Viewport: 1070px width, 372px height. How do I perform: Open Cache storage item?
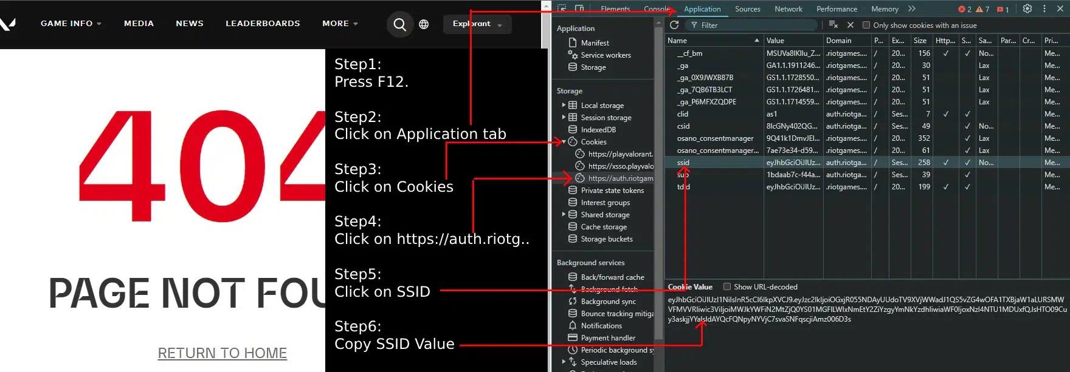[604, 227]
